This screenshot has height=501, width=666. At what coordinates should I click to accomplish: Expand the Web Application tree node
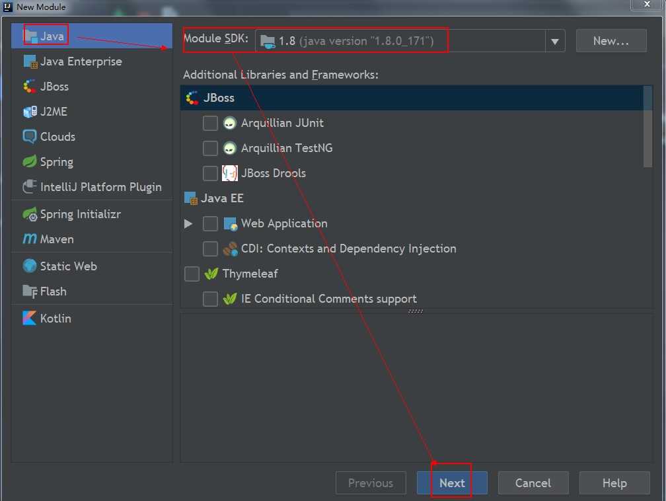(x=188, y=223)
